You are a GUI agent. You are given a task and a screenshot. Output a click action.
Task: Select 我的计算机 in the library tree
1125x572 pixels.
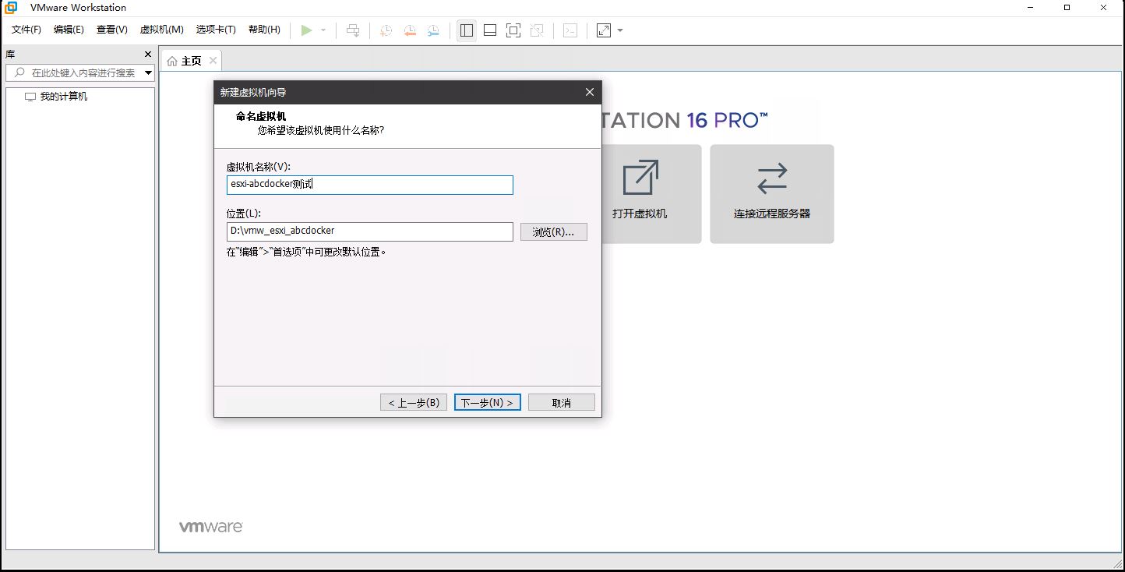pyautogui.click(x=64, y=97)
